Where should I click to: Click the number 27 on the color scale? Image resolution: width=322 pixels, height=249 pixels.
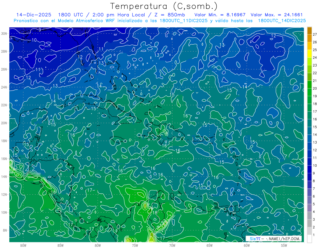[x=315, y=34]
